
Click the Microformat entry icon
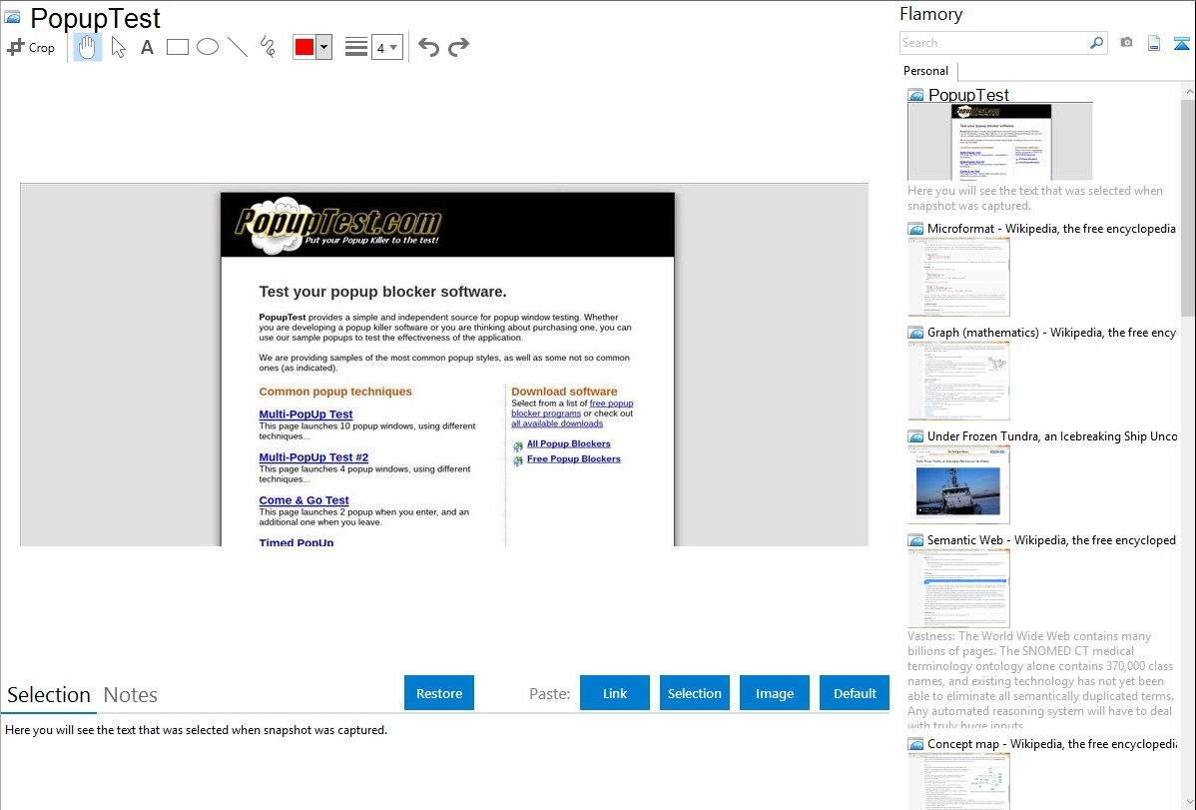coord(915,229)
